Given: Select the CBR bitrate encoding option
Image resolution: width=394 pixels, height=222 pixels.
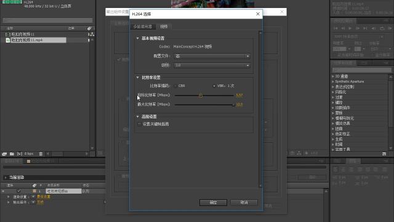Looking at the screenshot, I should pos(175,86).
